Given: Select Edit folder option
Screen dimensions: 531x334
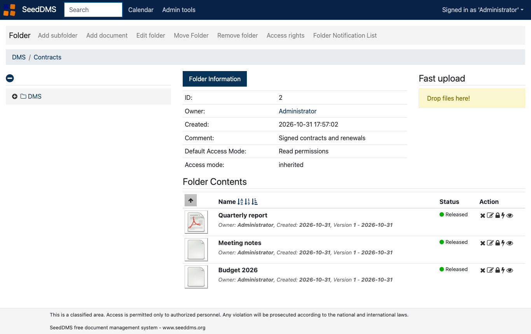Looking at the screenshot, I should point(151,35).
